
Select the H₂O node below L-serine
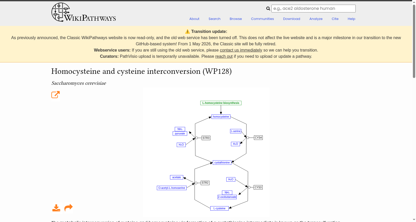[x=236, y=144]
